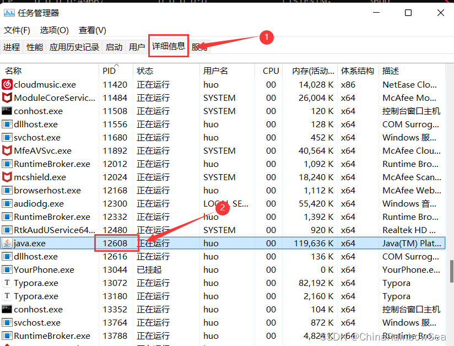Click the audiodg.exe process icon

(x=7, y=203)
